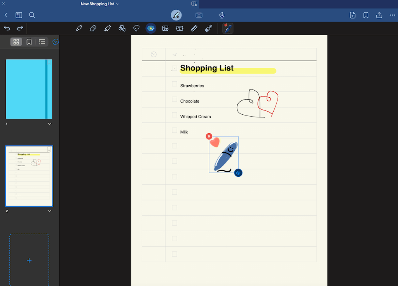Switch to the Bookmarks tab in sidebar

pos(29,41)
